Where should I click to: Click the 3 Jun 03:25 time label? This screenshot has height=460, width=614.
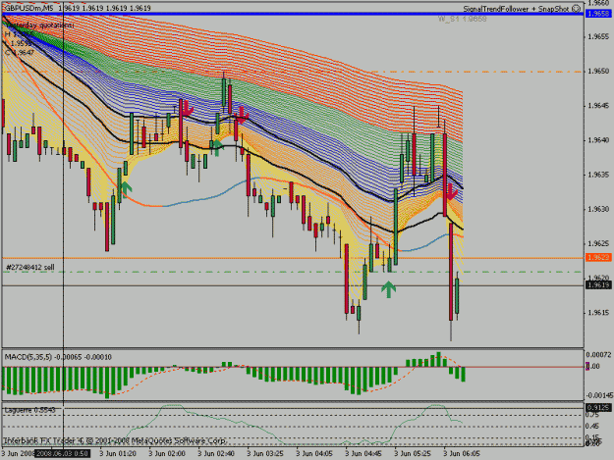point(264,454)
